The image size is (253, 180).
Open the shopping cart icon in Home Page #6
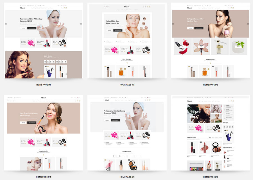click(x=233, y=101)
